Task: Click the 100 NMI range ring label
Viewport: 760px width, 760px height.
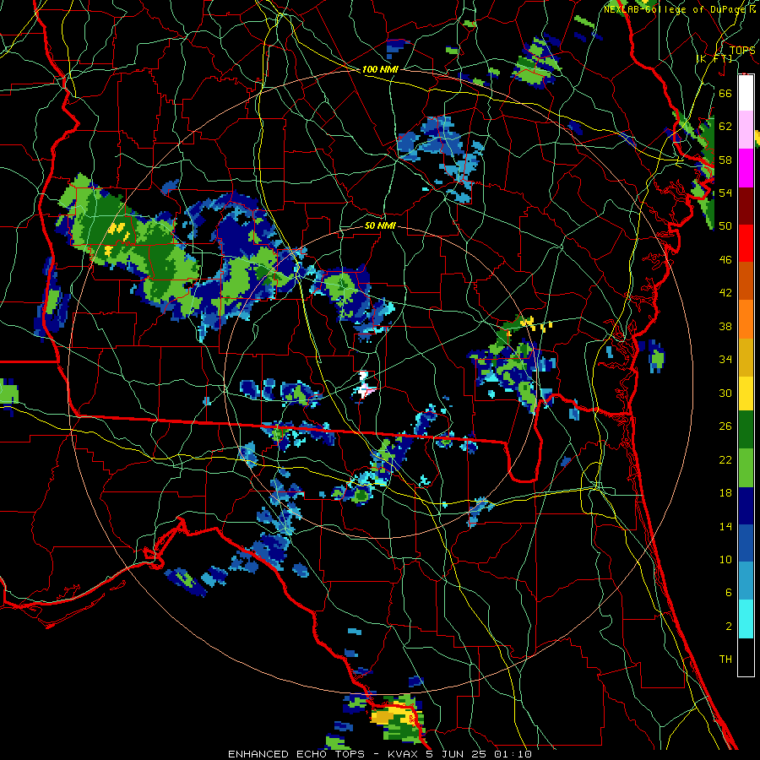Action: pyautogui.click(x=379, y=70)
